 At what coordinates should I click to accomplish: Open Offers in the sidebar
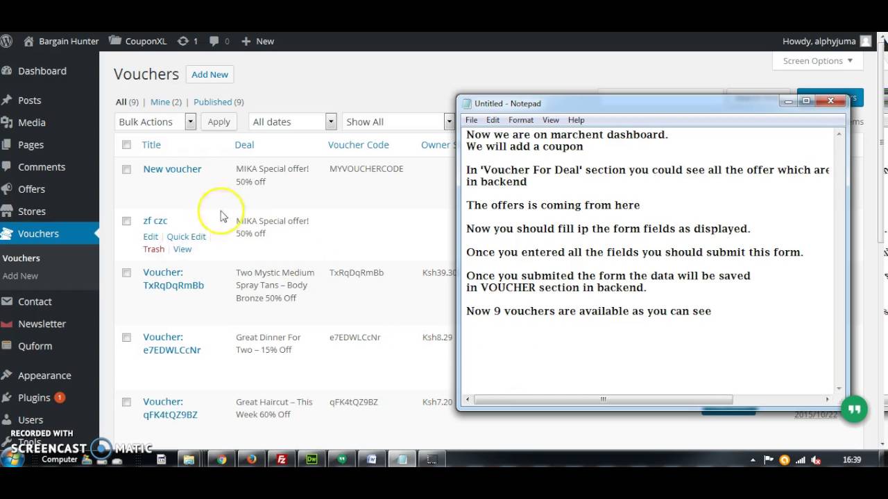(31, 189)
